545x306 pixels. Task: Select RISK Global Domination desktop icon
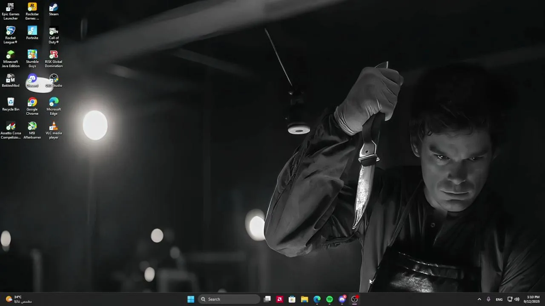tap(54, 59)
